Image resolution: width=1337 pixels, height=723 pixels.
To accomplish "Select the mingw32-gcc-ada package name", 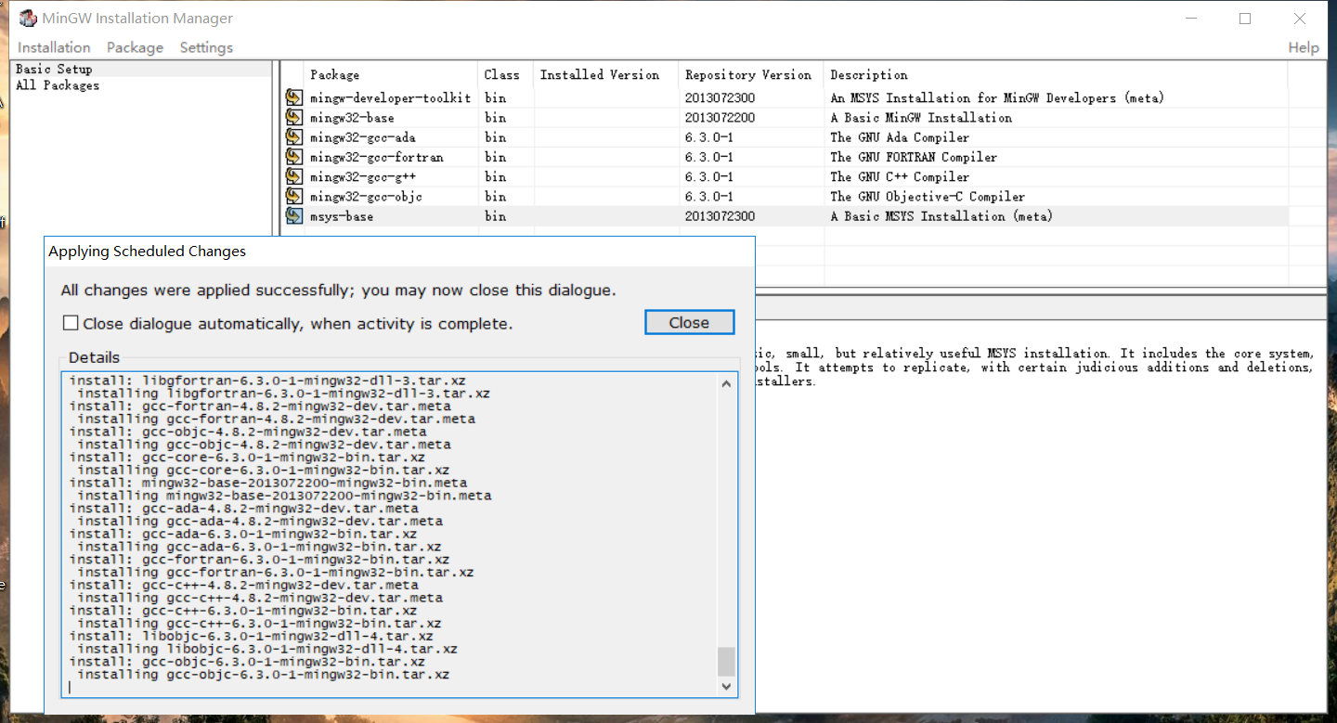I will (363, 137).
